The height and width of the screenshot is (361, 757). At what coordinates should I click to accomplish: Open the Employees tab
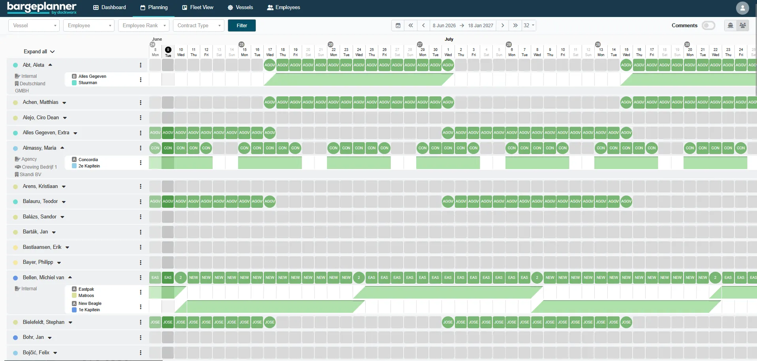tap(284, 8)
